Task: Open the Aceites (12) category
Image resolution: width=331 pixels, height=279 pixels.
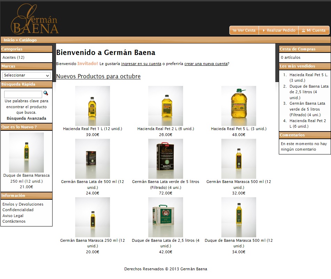Action: point(13,57)
